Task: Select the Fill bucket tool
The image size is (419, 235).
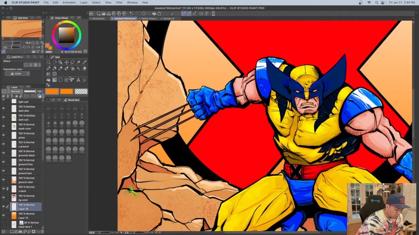Action: point(48,80)
